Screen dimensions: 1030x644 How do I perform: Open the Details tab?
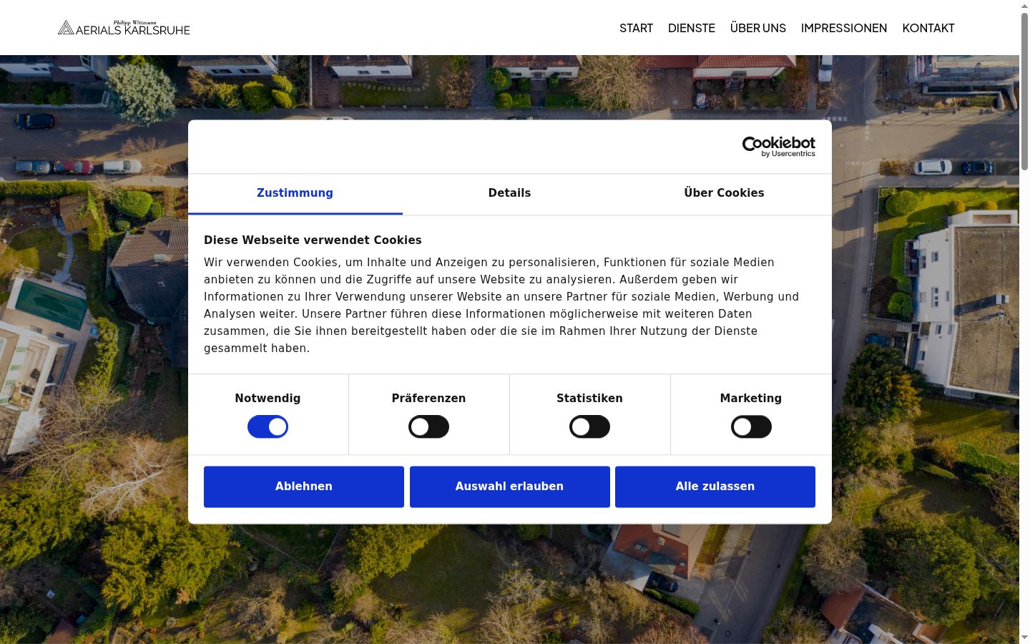[x=509, y=193]
